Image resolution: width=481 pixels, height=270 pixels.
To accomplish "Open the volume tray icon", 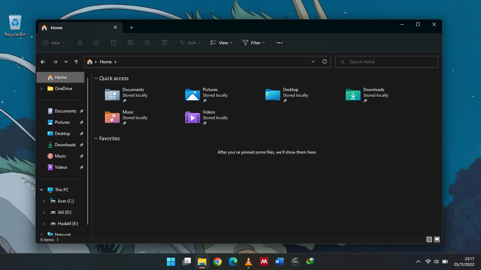I will 436,262.
